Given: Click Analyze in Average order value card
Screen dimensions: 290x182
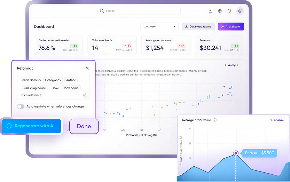Looking at the screenshot, I should tap(277, 120).
